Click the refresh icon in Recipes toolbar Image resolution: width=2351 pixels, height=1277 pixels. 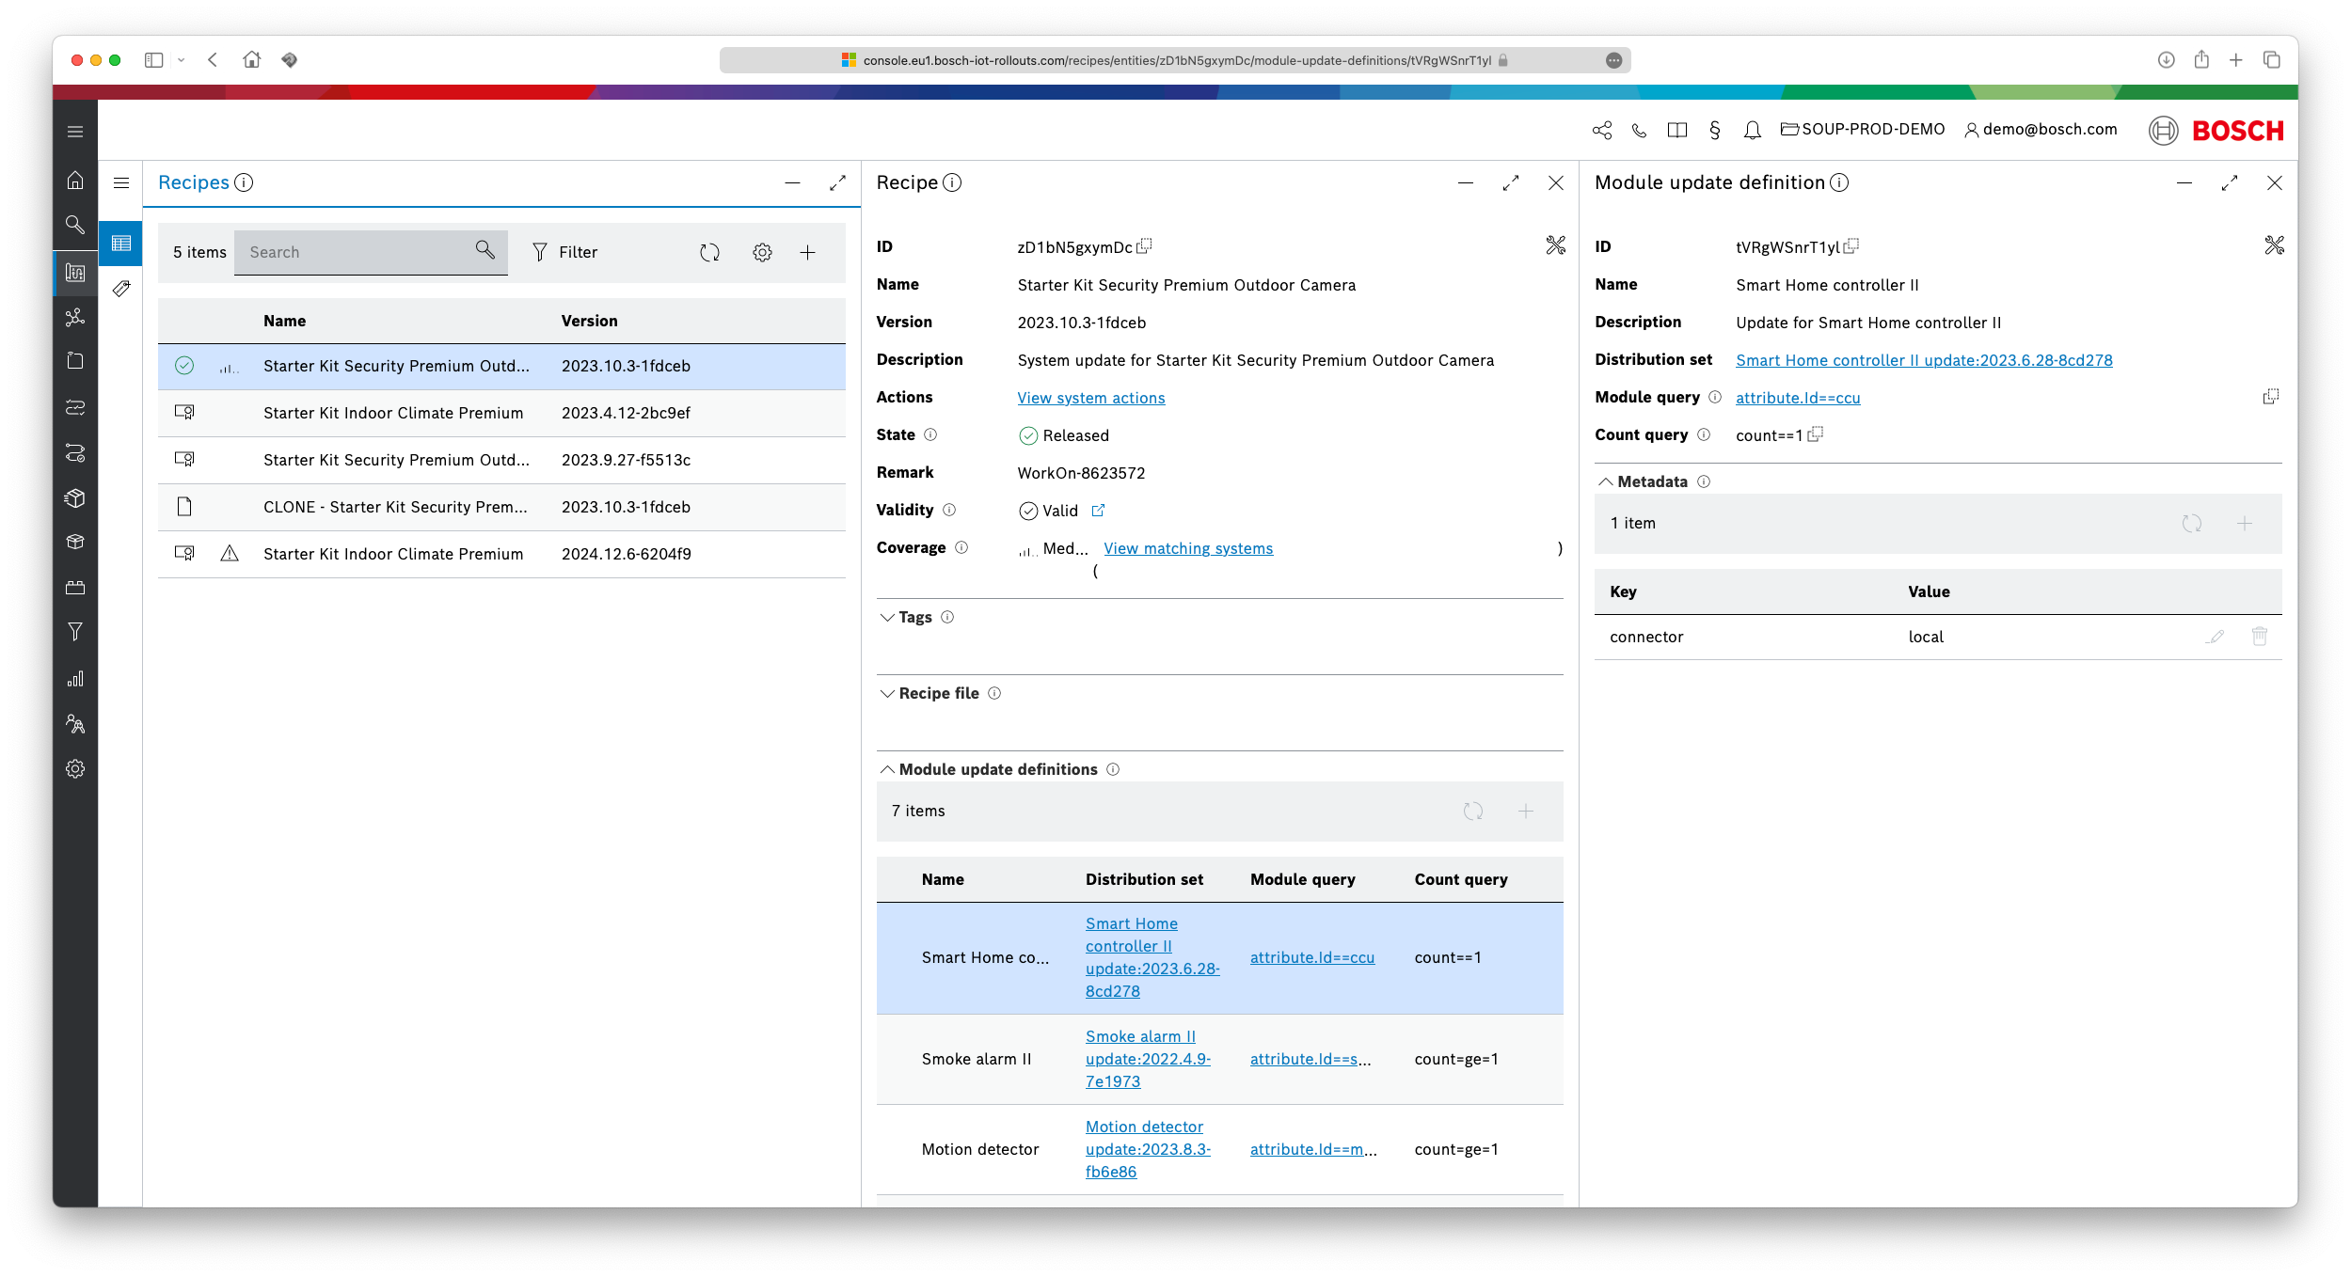coord(709,252)
